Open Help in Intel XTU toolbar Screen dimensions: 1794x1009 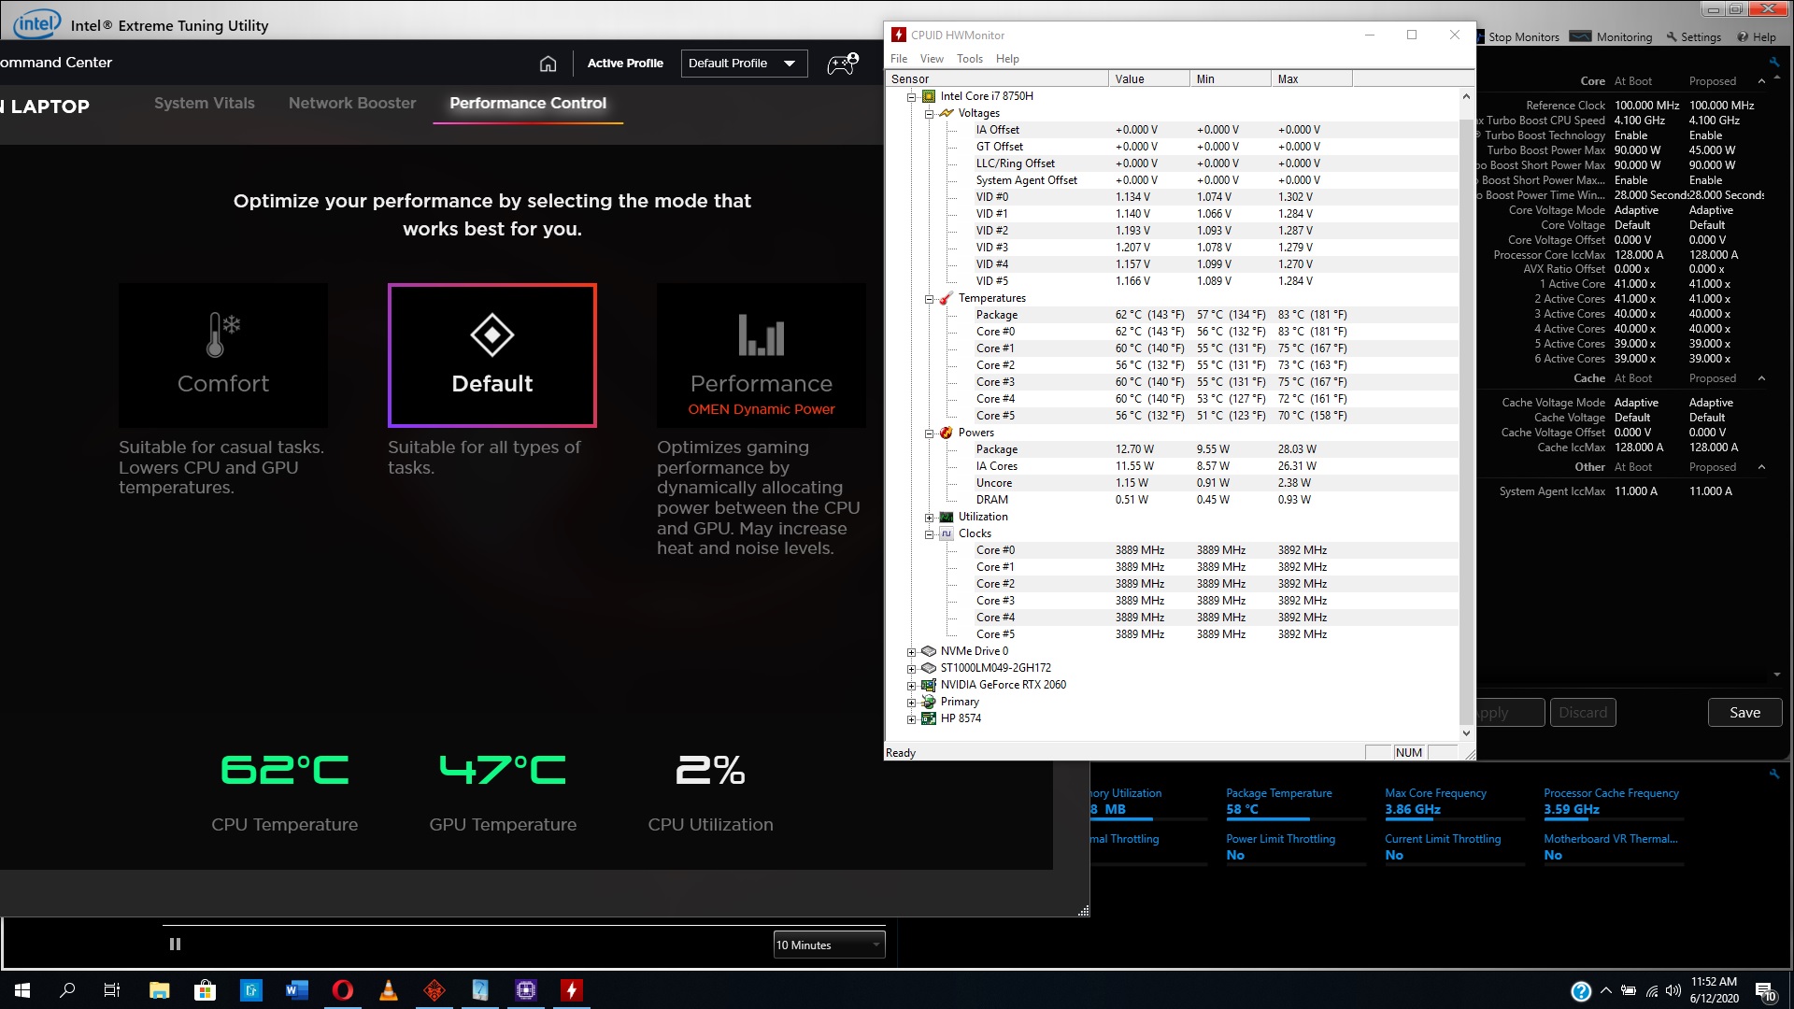click(1757, 36)
